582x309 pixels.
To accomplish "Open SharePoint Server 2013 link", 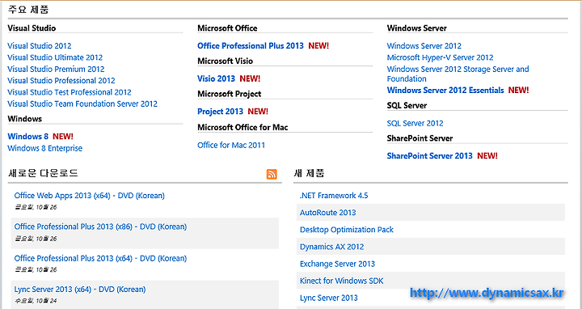I will click(x=430, y=156).
